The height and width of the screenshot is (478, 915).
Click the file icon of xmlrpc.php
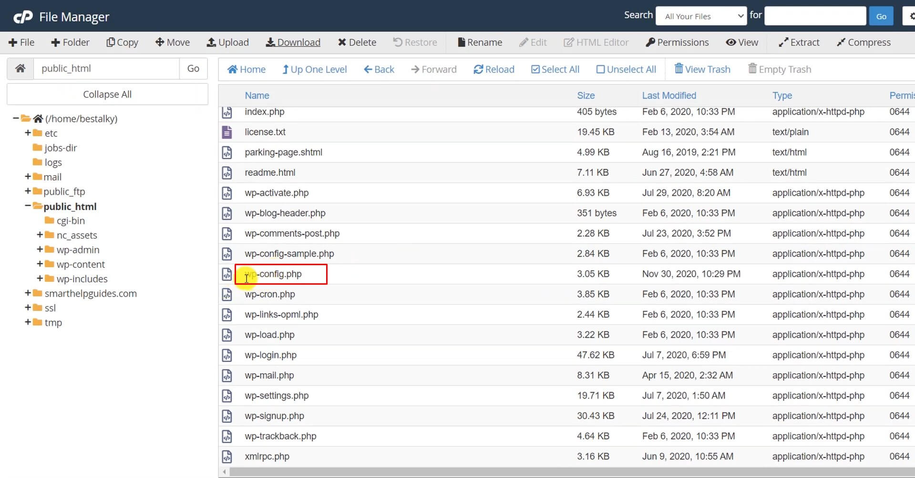pyautogui.click(x=227, y=457)
